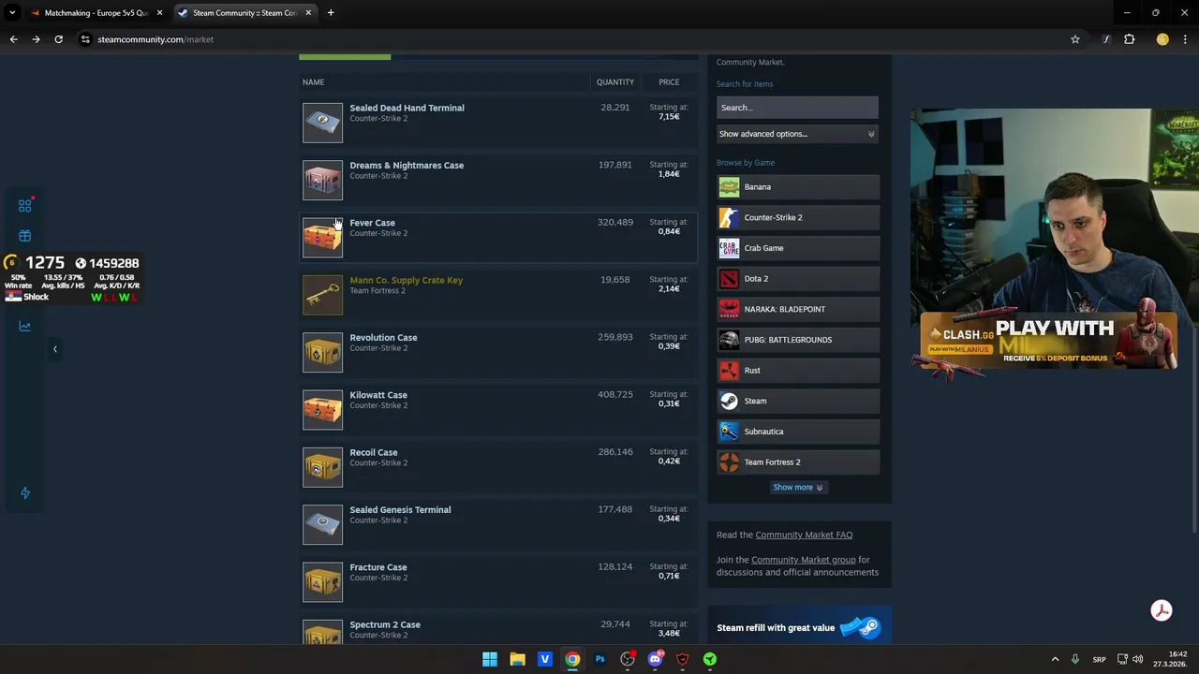
Task: Open the sidebar statistics chart icon
Action: [25, 326]
